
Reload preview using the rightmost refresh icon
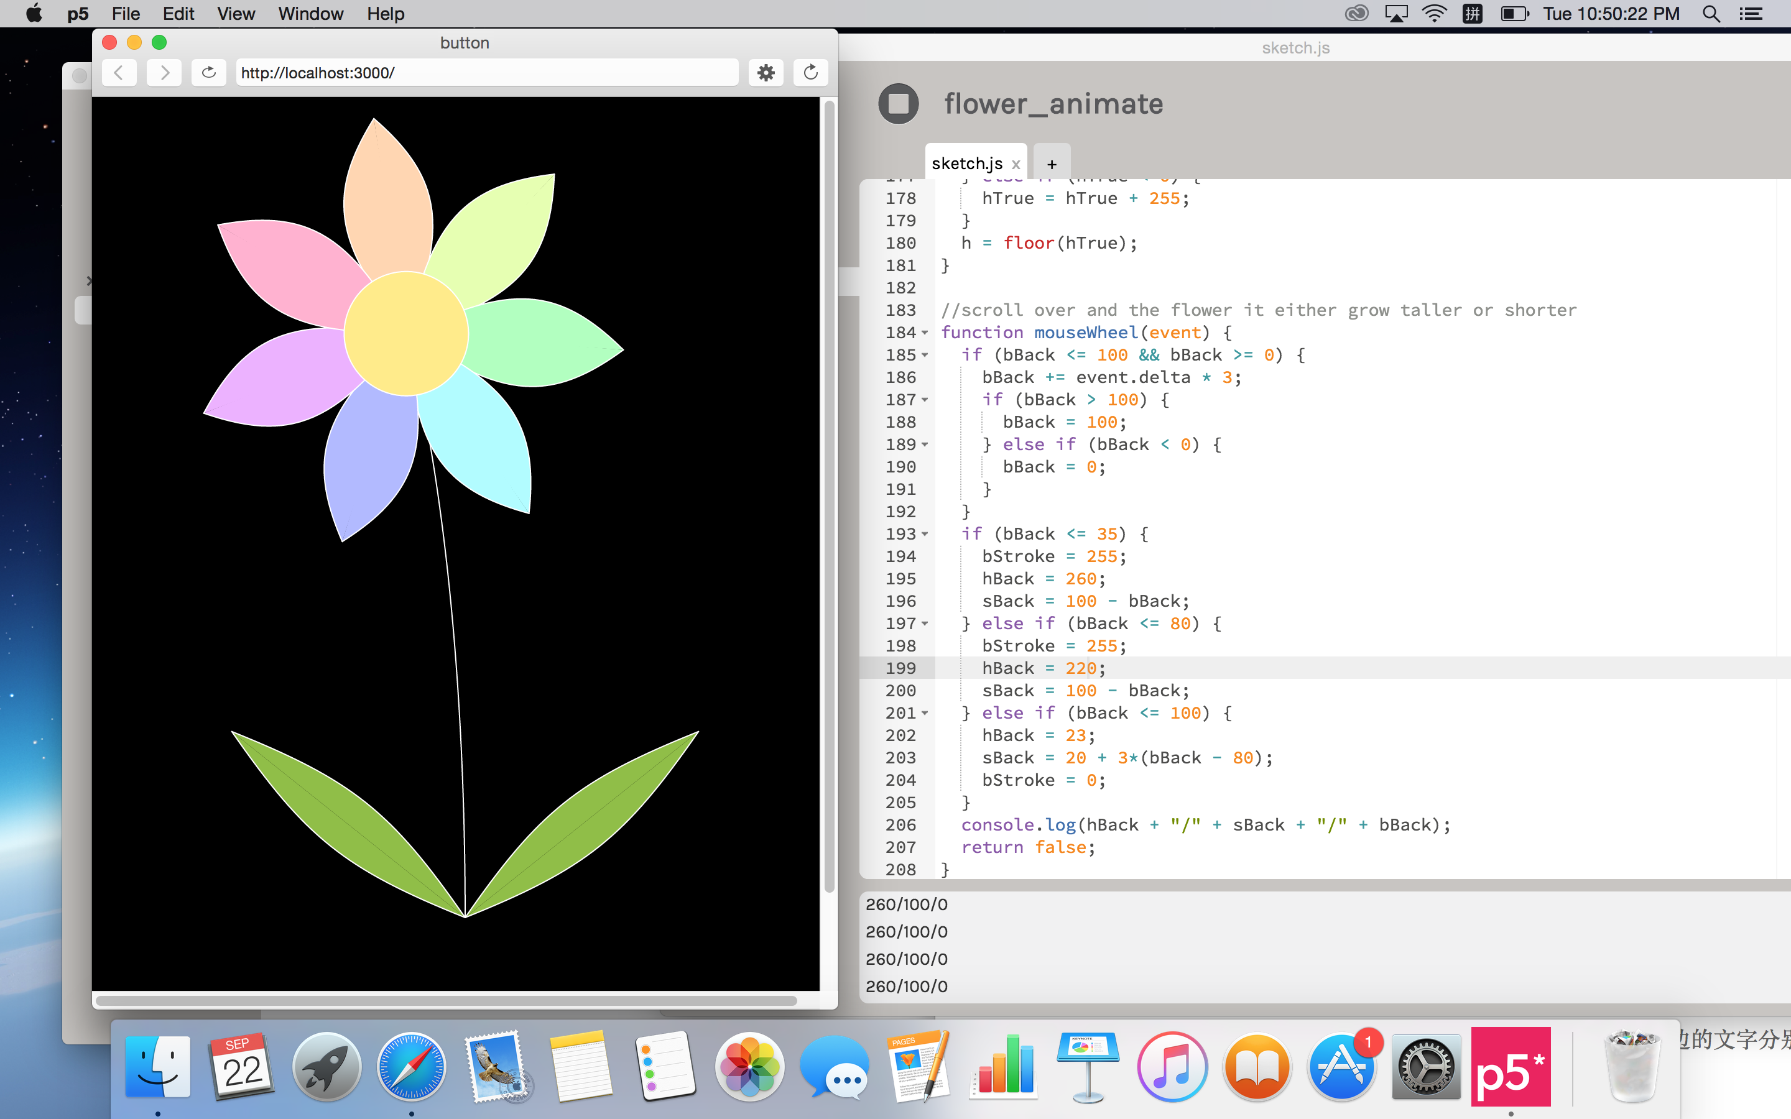tap(810, 73)
